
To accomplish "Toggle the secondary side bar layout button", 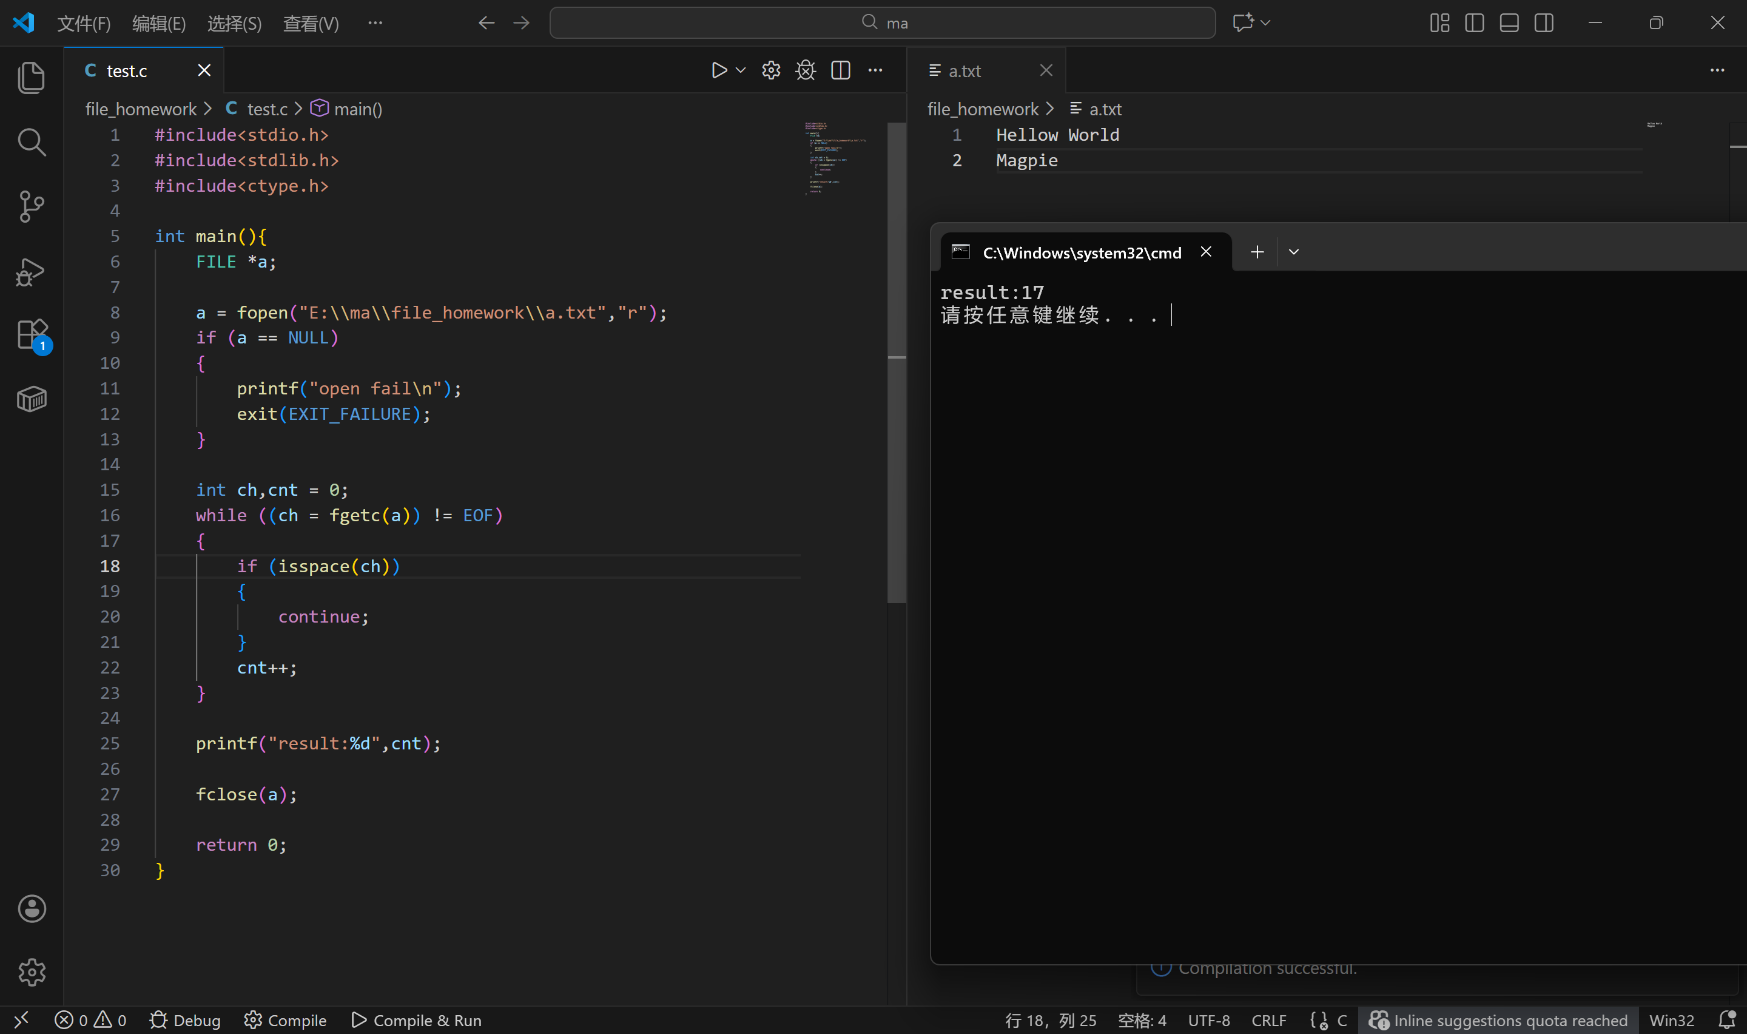I will pos(1544,23).
